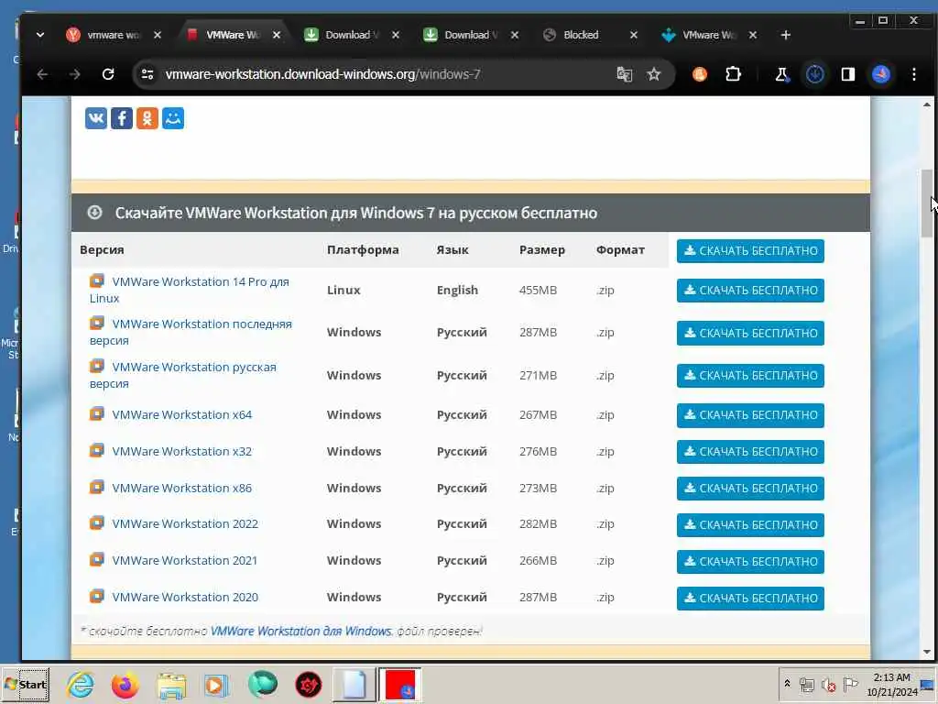Click the browser reload button
This screenshot has height=704, width=938.
point(108,74)
